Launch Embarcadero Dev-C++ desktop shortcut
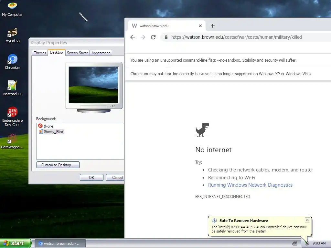Viewport: 331px width, 248px height. (x=13, y=117)
